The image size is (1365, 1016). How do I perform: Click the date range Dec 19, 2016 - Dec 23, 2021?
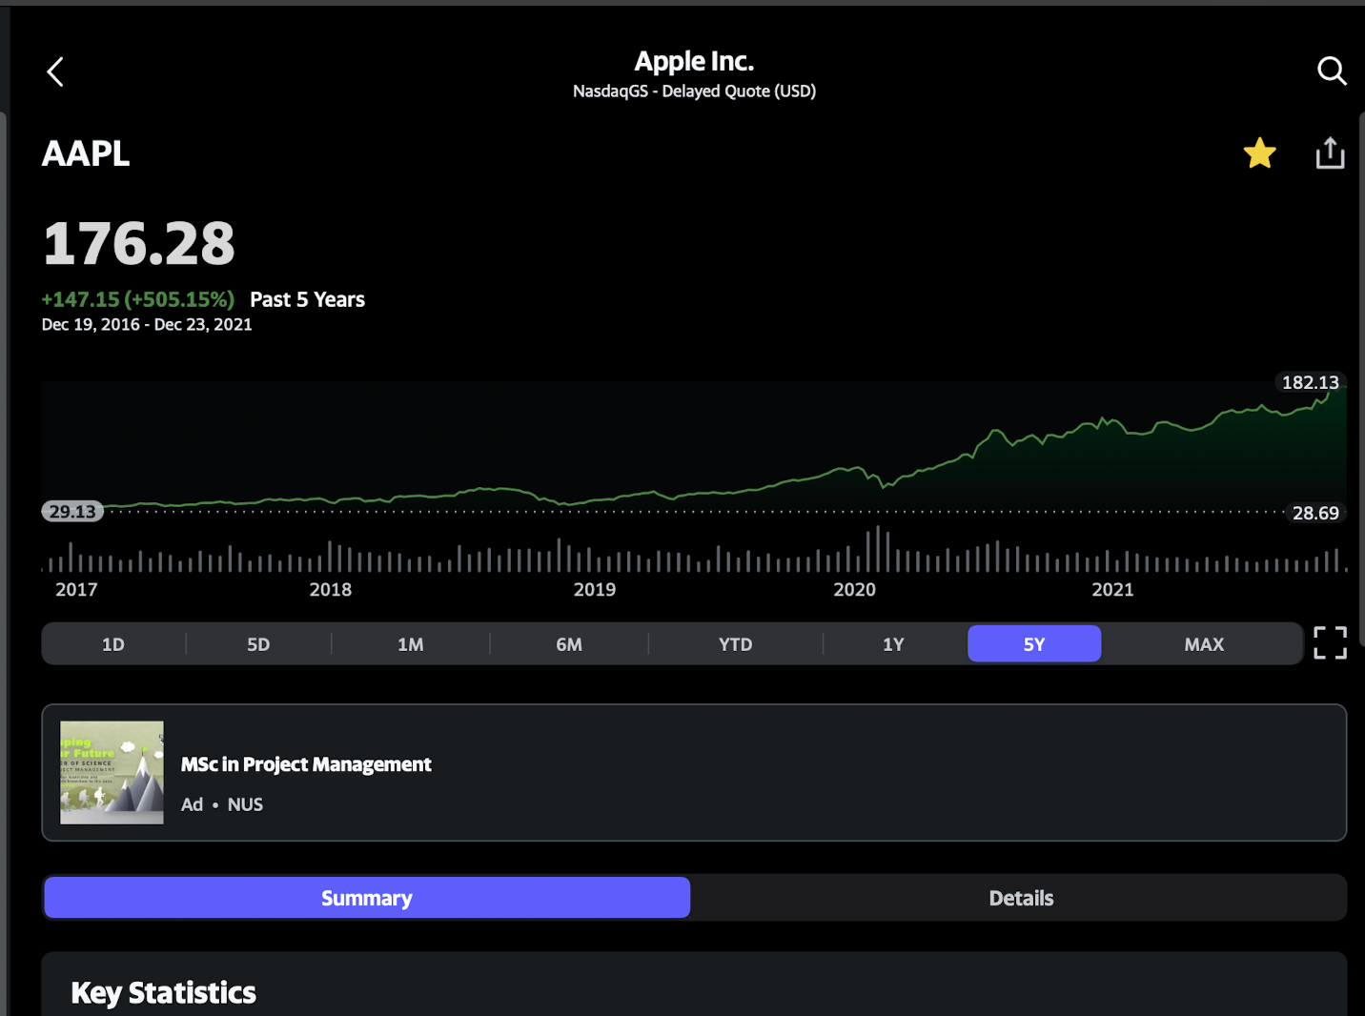(147, 324)
